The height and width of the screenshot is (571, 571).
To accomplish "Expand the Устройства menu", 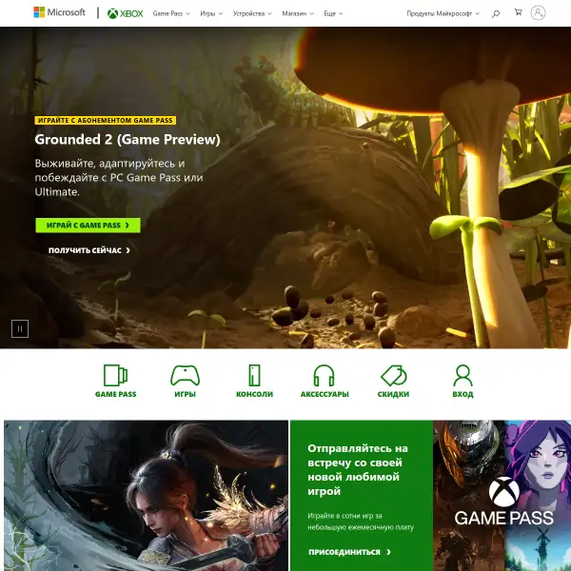I will (x=252, y=13).
